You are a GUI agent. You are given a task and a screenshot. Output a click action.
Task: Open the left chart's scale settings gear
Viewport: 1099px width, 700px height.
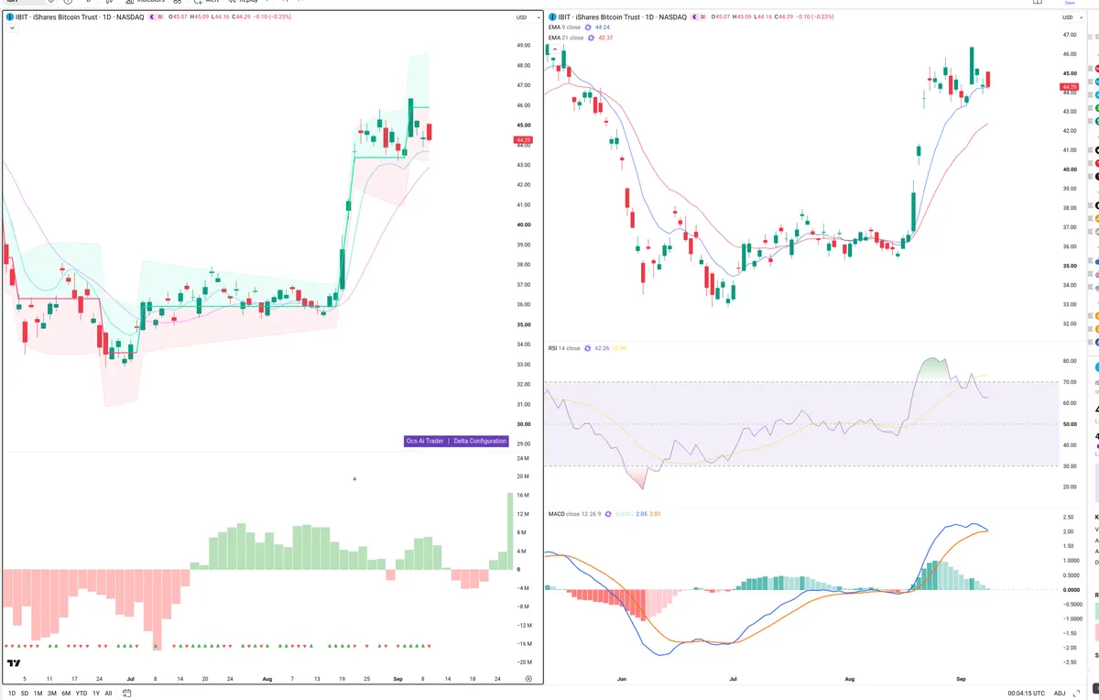pos(528,677)
